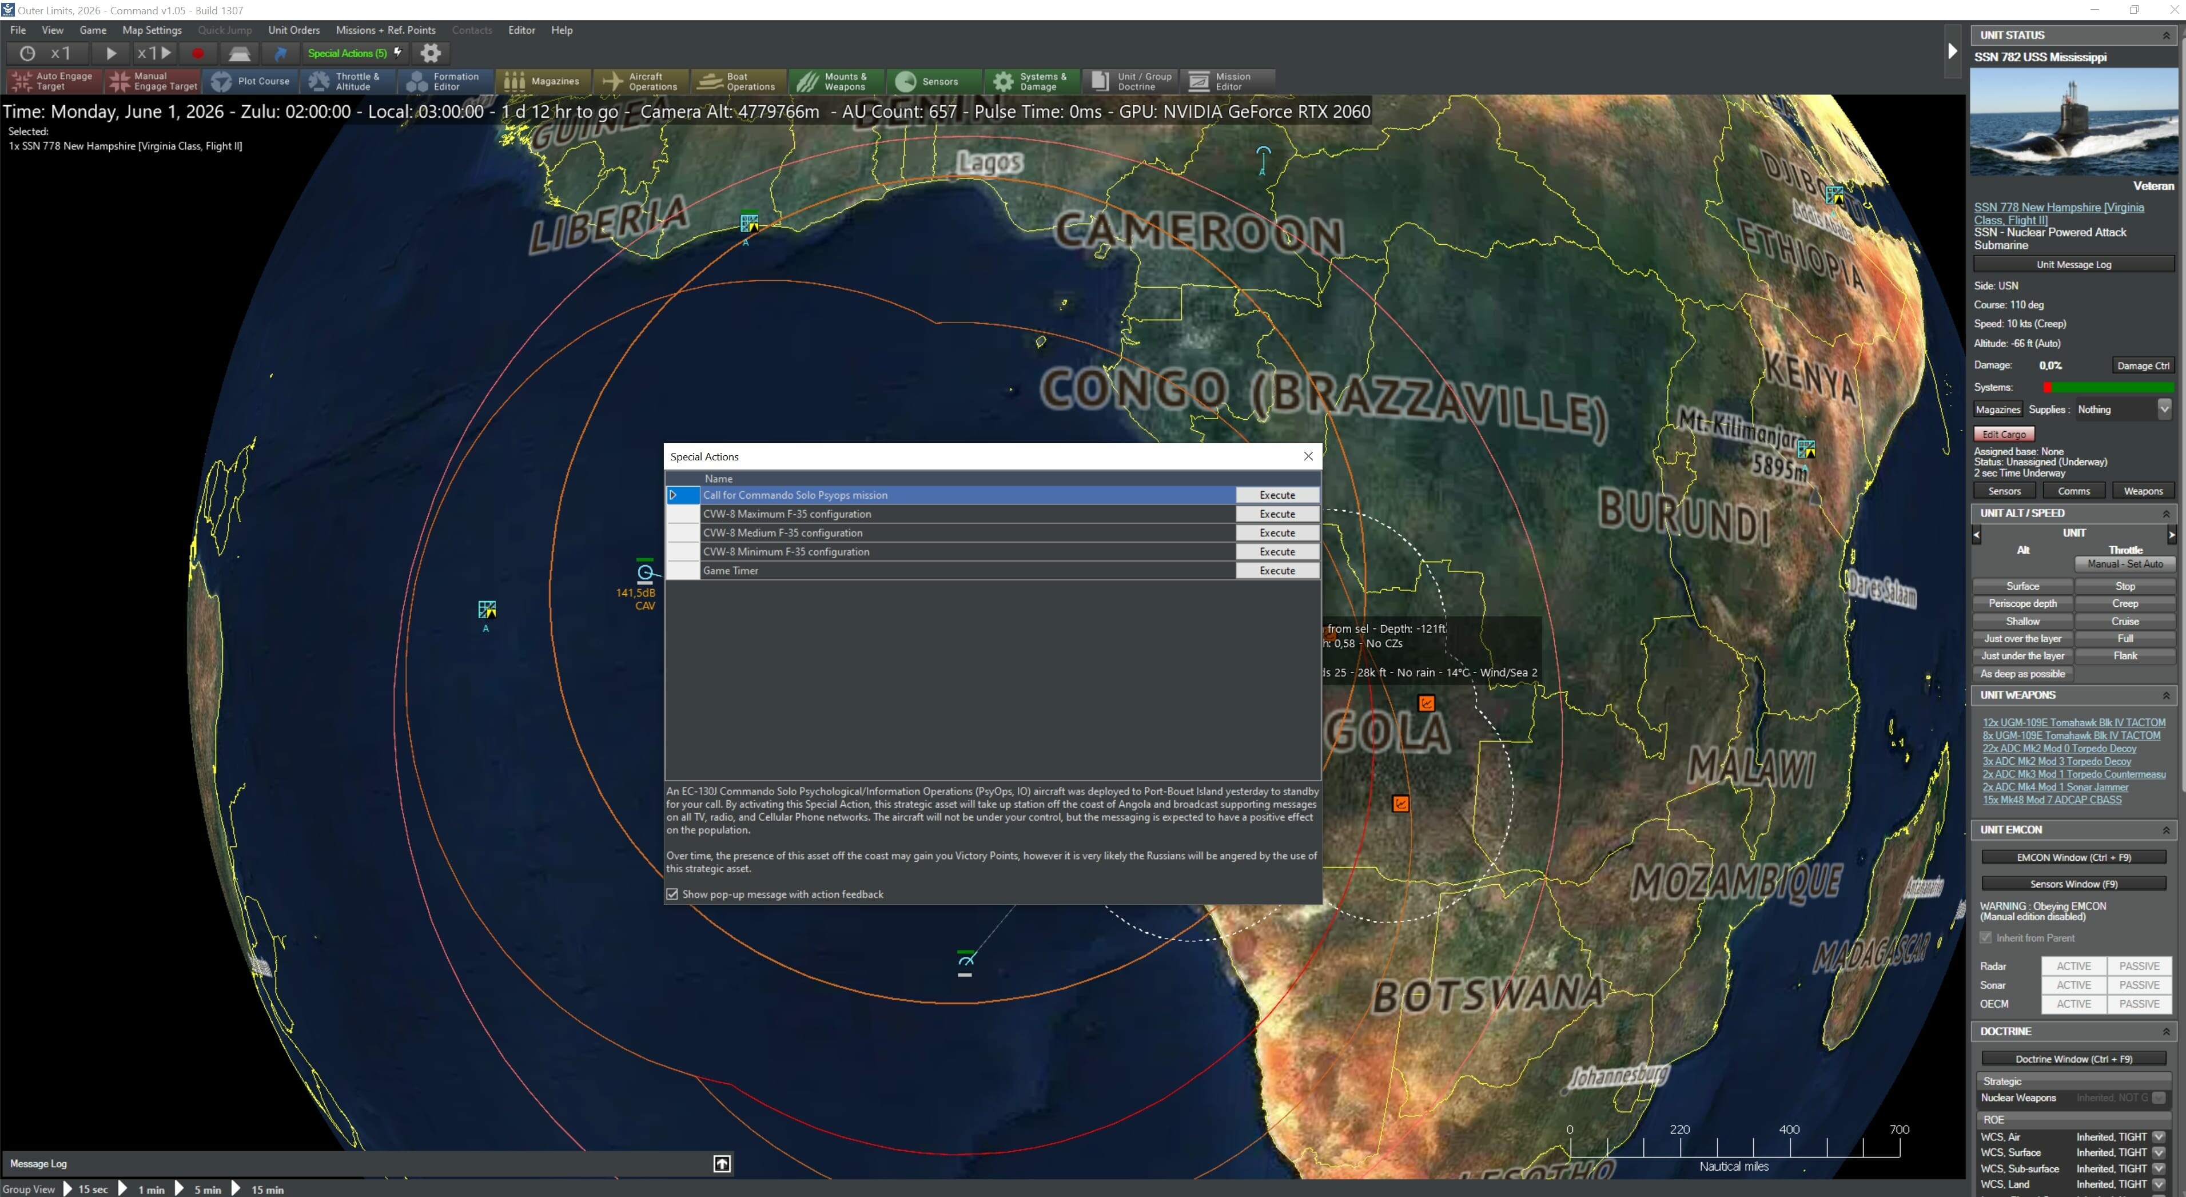2186x1197 pixels.
Task: Open the SSN 778 New Hampshire unit link
Action: click(2058, 207)
